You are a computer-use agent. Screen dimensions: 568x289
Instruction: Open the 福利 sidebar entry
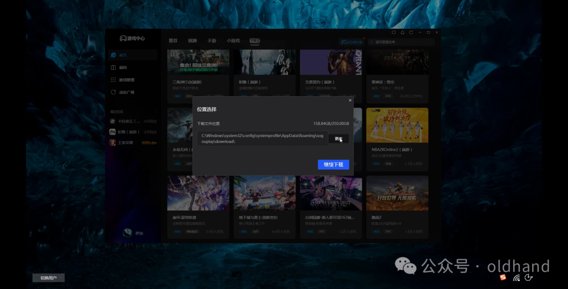point(133,67)
